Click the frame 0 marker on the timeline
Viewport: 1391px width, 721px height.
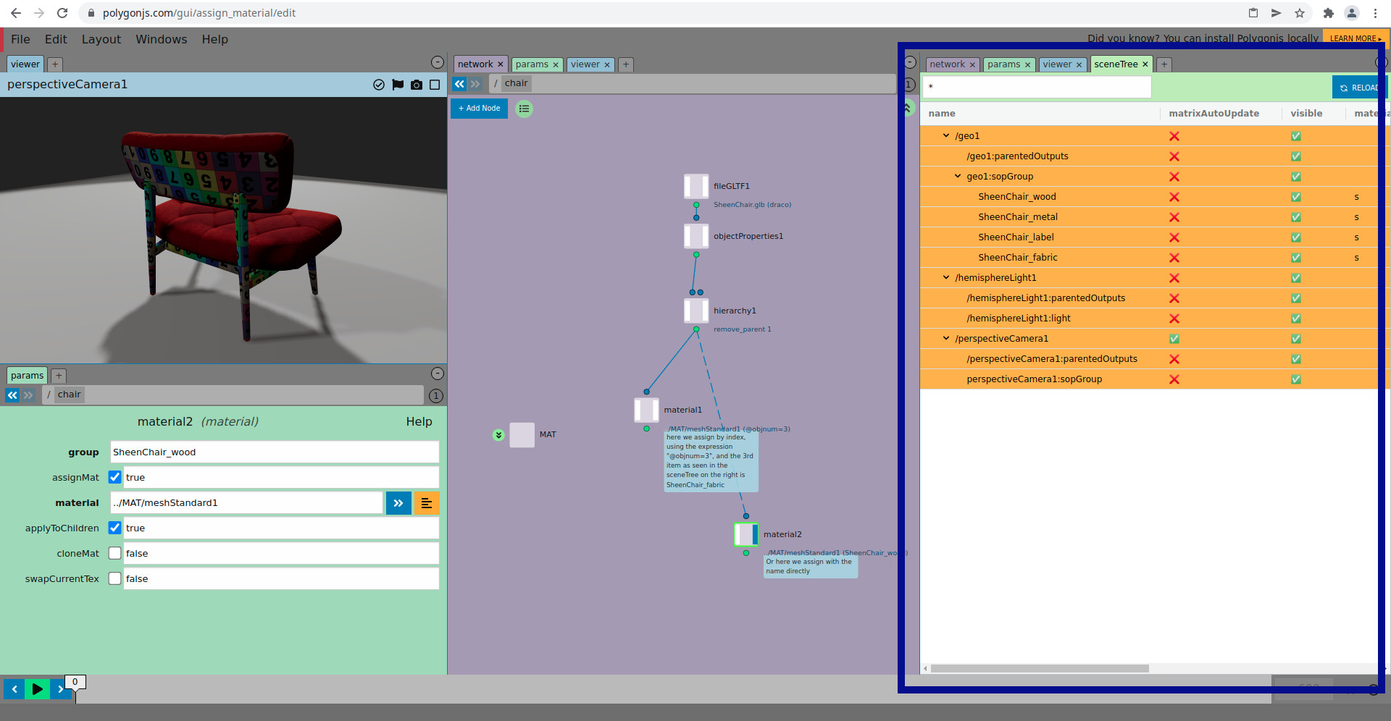[75, 682]
